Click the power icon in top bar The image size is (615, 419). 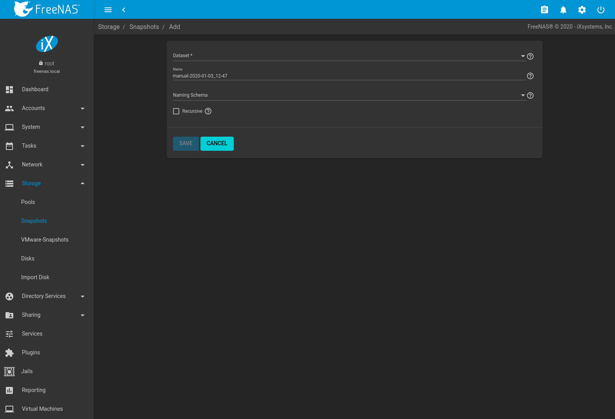pos(601,10)
